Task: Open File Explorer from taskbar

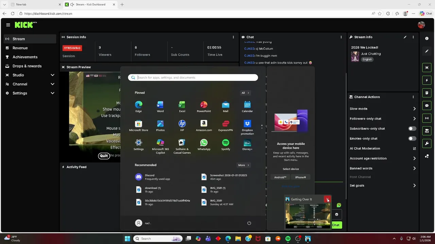Action: coord(238,239)
